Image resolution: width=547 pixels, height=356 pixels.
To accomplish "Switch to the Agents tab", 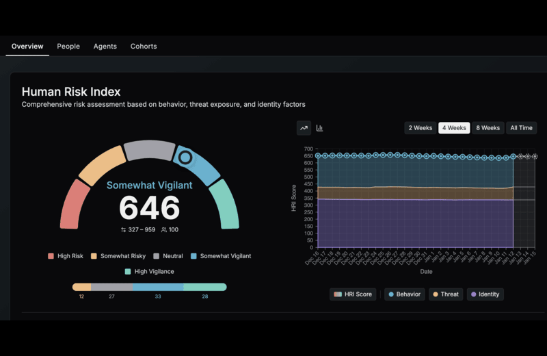I will point(105,47).
